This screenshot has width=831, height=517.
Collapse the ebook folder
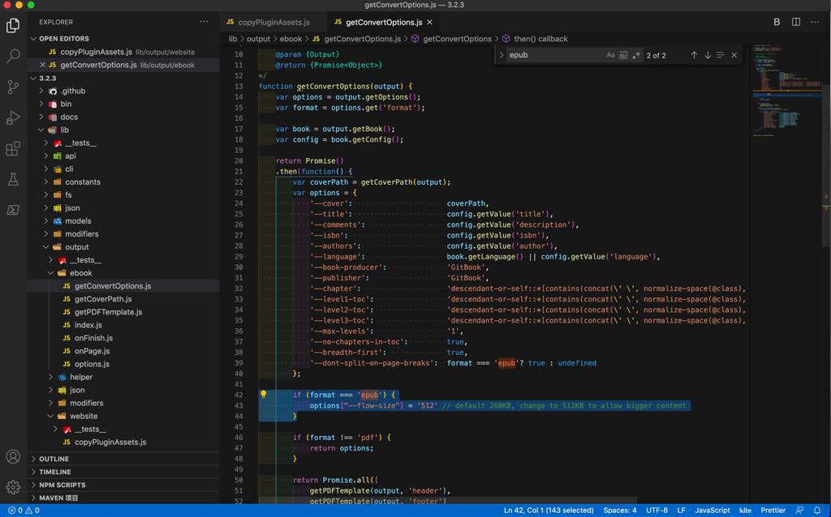click(80, 273)
